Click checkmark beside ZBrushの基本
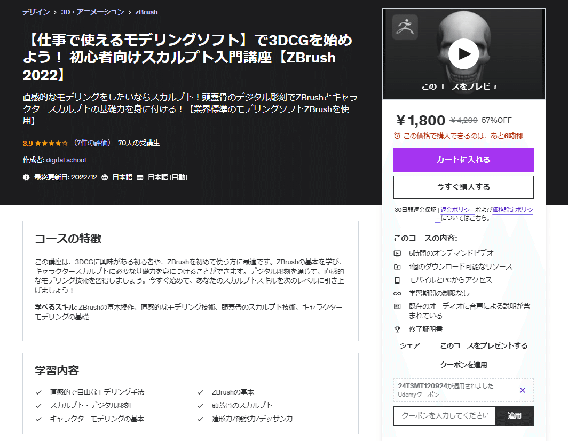 (x=200, y=392)
